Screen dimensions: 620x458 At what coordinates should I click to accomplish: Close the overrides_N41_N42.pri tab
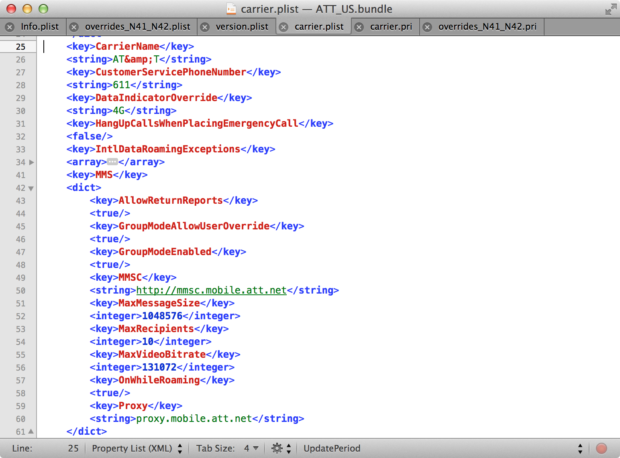(x=427, y=27)
